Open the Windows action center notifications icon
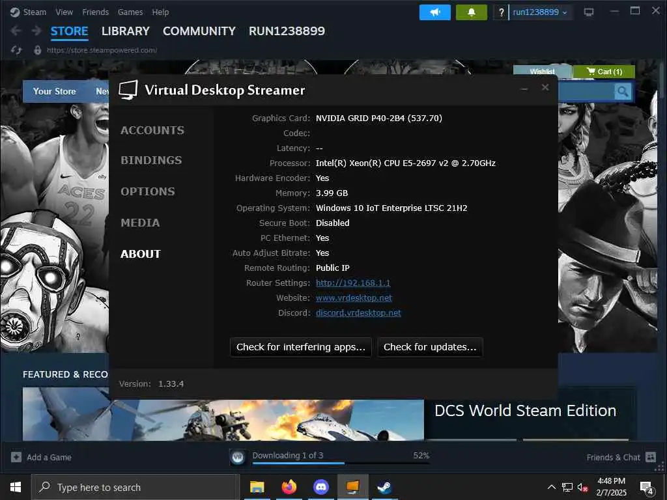Screen dimensions: 667x500 (x=646, y=488)
